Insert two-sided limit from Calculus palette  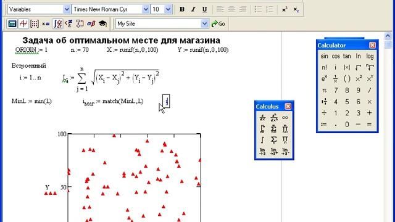click(262, 151)
